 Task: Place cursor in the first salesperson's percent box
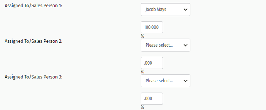point(152,27)
